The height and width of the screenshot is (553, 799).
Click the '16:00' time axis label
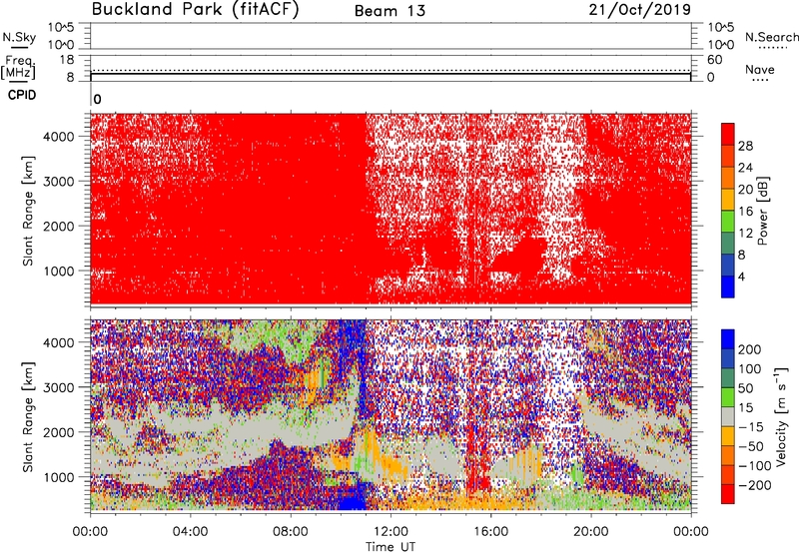(x=490, y=532)
